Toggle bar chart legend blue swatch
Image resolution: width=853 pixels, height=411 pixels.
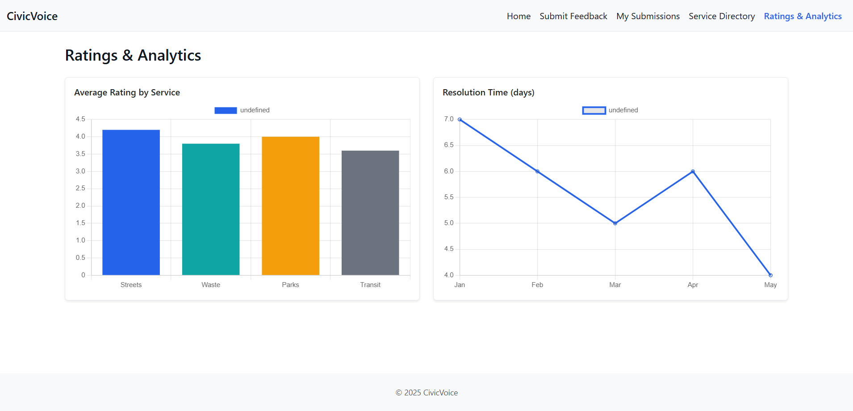coord(226,111)
